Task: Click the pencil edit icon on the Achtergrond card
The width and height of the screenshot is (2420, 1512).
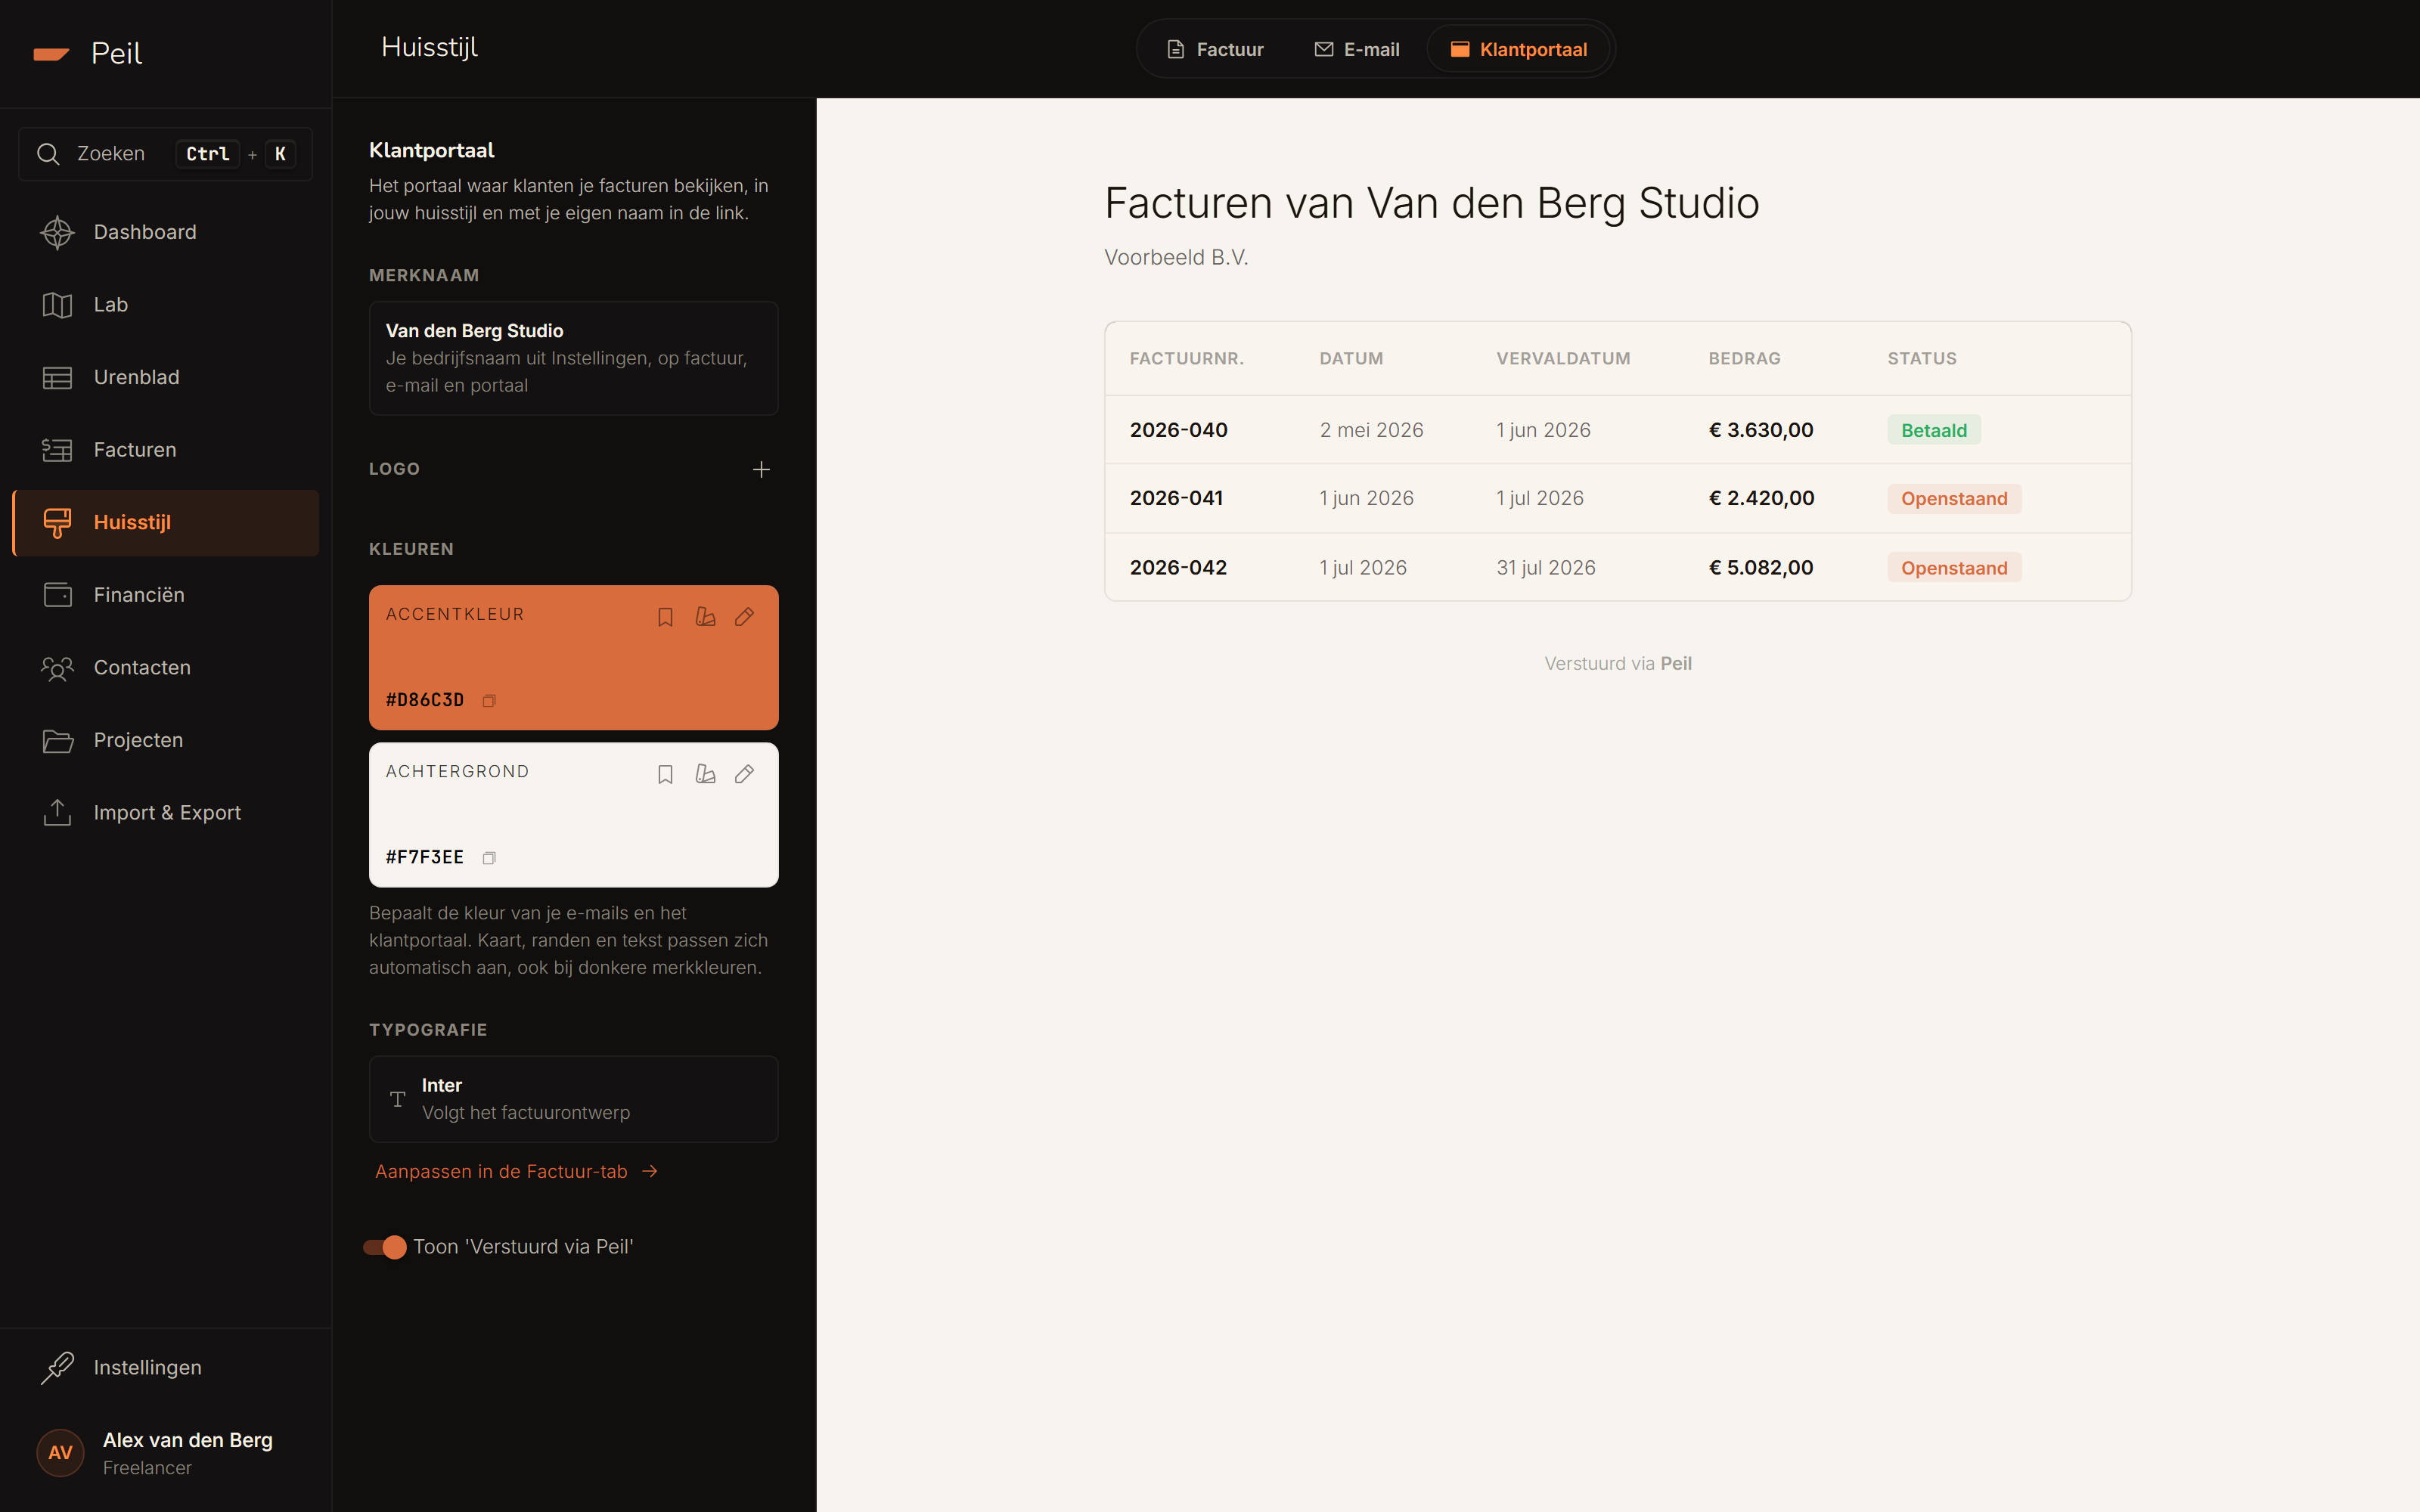Action: coord(744,774)
